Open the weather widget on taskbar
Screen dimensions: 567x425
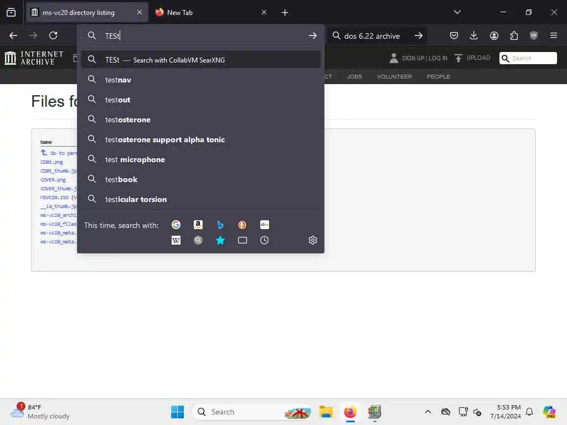(x=40, y=412)
